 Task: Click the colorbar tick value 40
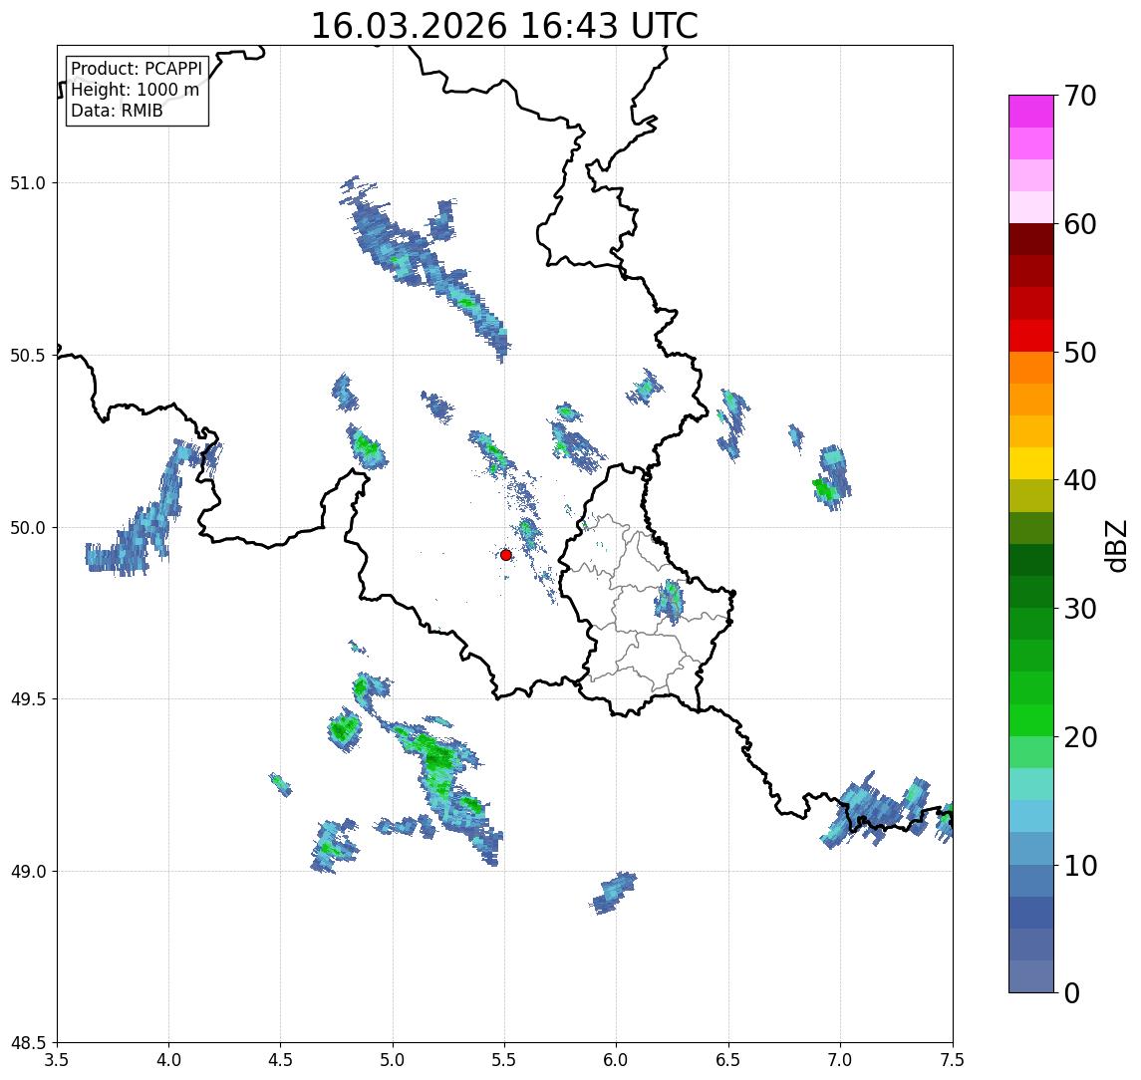(1080, 480)
